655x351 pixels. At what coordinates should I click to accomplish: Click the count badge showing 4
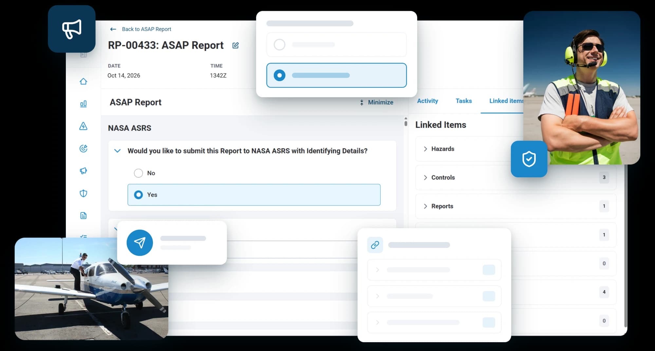point(604,292)
